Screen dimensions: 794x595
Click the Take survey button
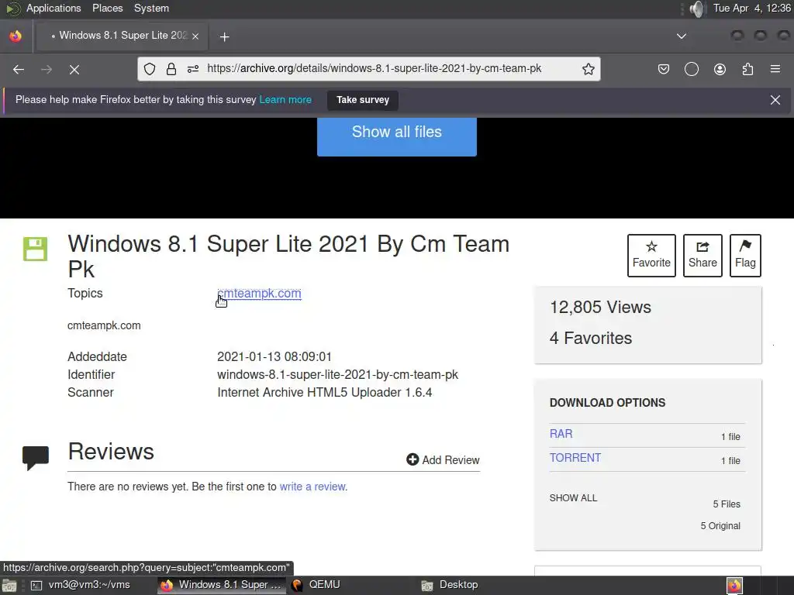(363, 100)
